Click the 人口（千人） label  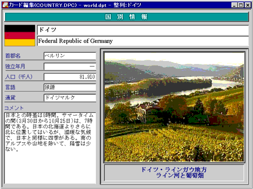pos(19,77)
